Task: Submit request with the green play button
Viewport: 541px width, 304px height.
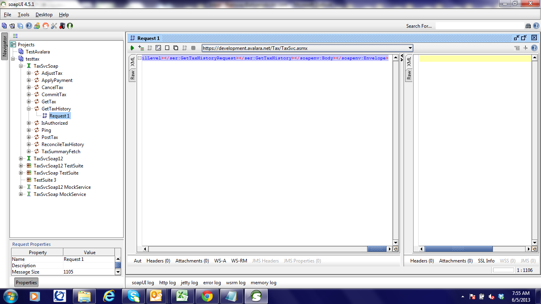Action: tap(132, 48)
